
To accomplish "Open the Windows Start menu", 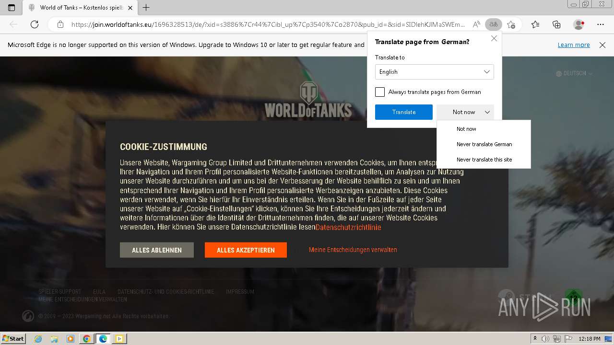I will (x=13, y=338).
